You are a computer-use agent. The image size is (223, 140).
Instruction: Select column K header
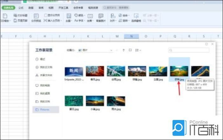point(88,36)
